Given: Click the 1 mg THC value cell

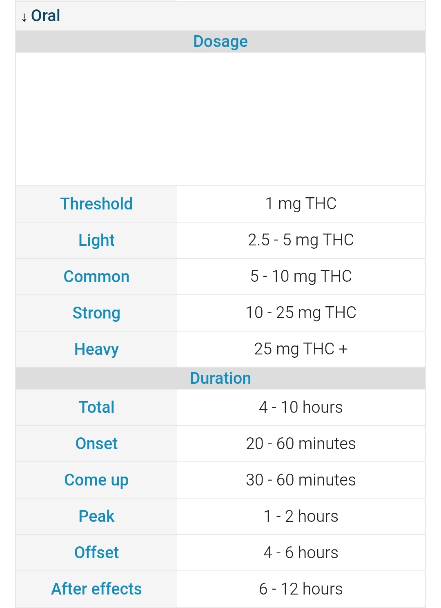Looking at the screenshot, I should pos(301,204).
